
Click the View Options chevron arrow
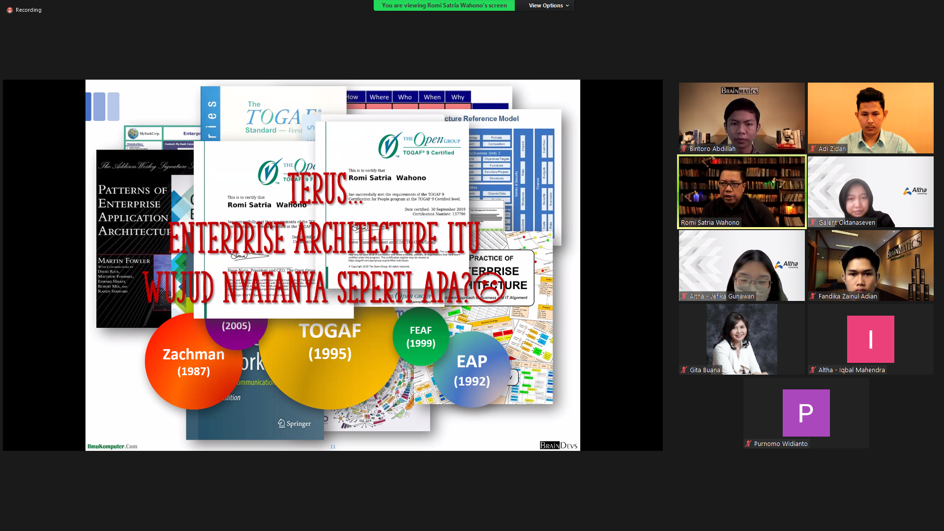coord(567,6)
